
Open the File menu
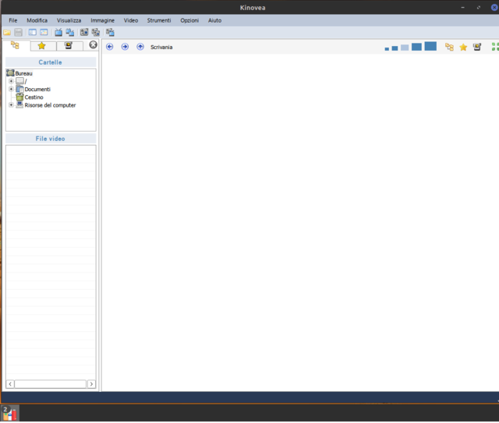13,20
